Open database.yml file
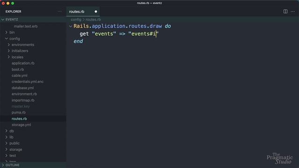This screenshot has height=168, width=299. pos(22,88)
